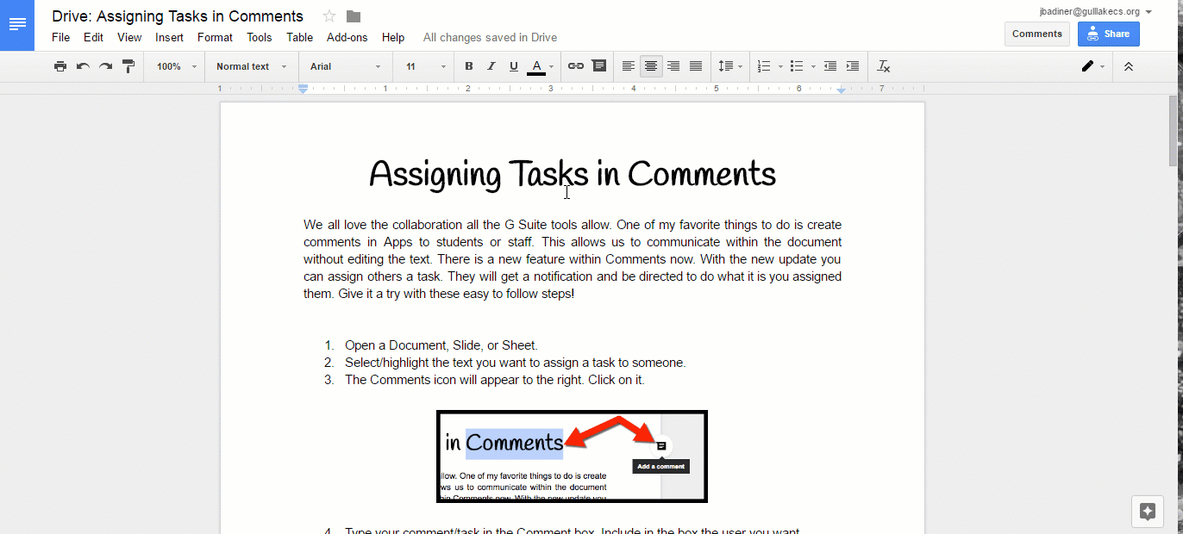Toggle bold formatting
Screen dimensions: 1183x534
469,66
